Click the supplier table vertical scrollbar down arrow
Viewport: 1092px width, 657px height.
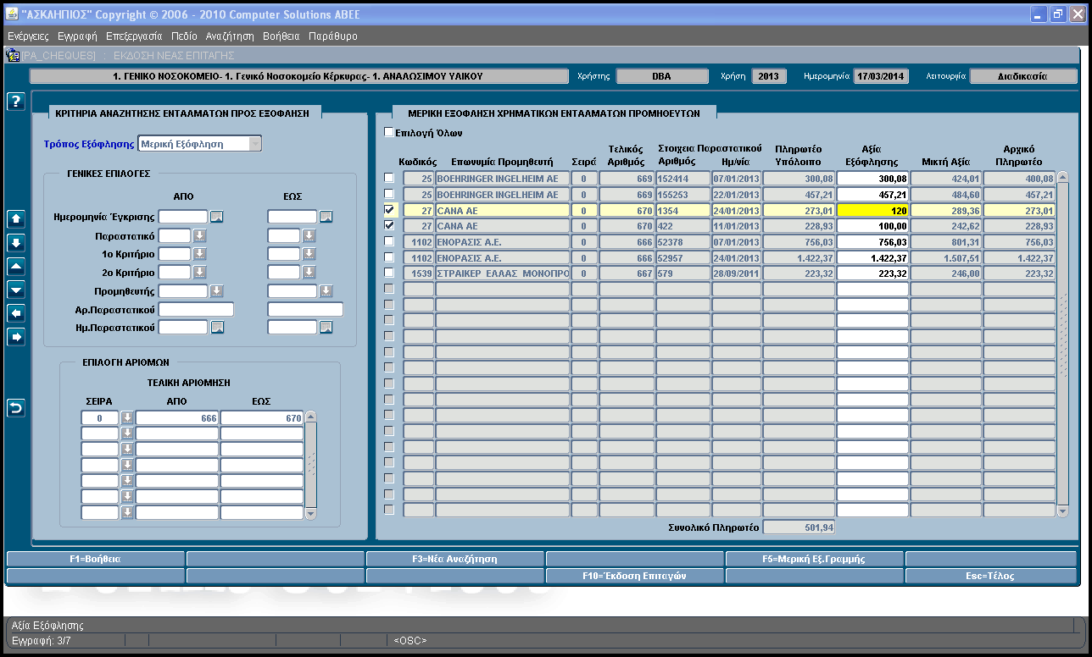(x=1063, y=511)
